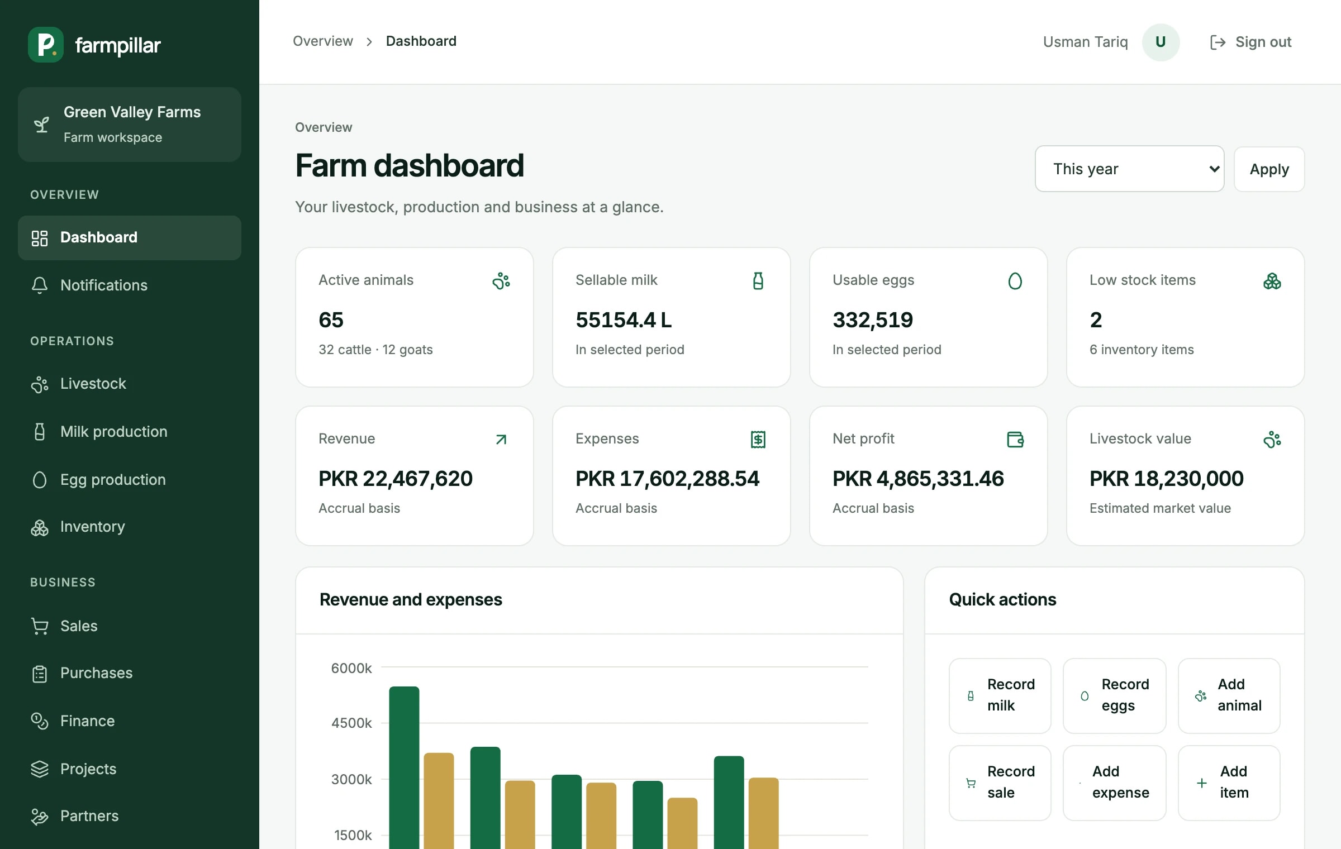
Task: Click the receipt icon on Expenses card
Action: point(758,440)
